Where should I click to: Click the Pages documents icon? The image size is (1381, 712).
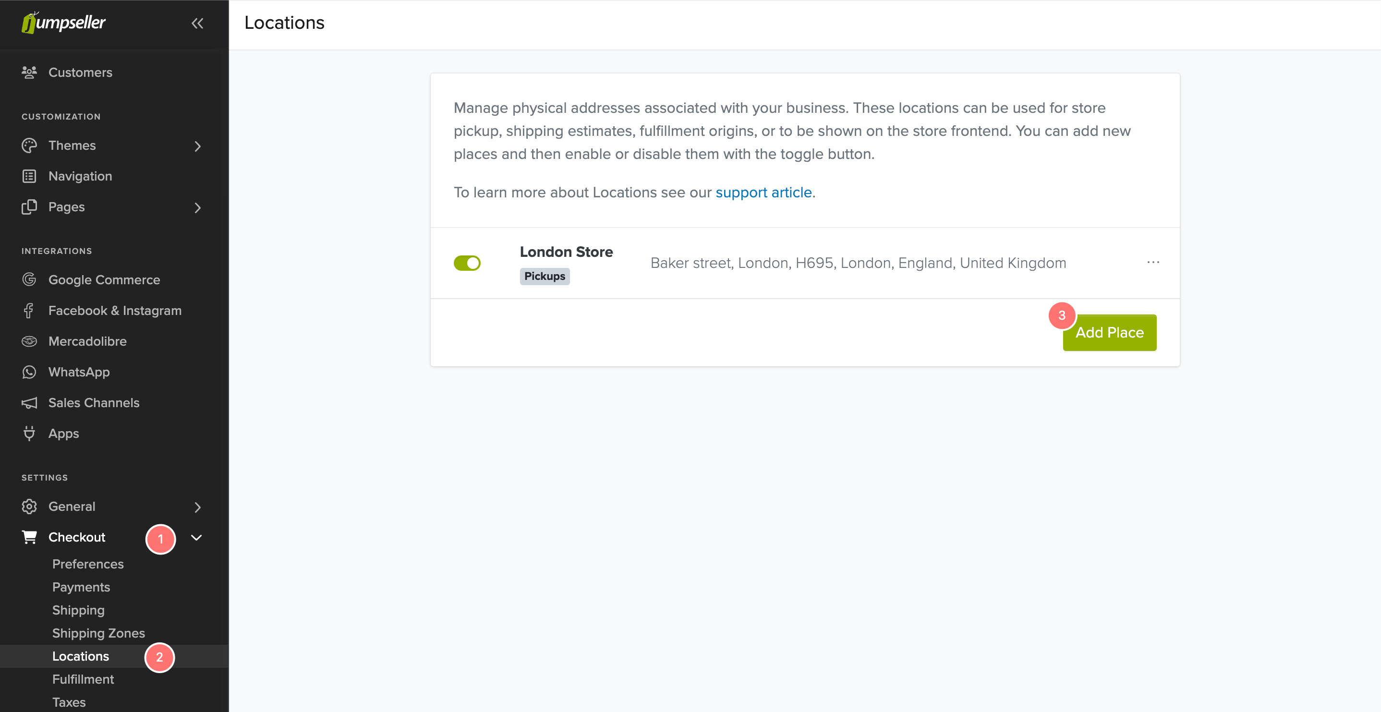(x=29, y=206)
